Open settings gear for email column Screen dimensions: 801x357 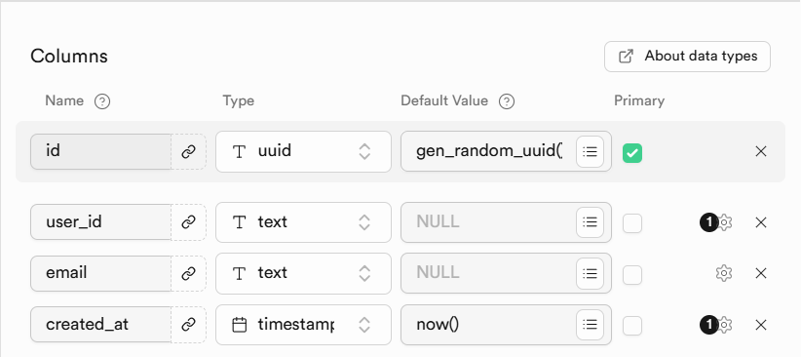coord(724,273)
